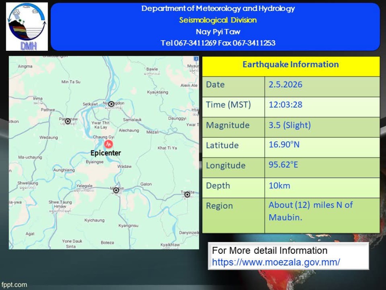Click the Yelegale place label on the map

point(84,186)
